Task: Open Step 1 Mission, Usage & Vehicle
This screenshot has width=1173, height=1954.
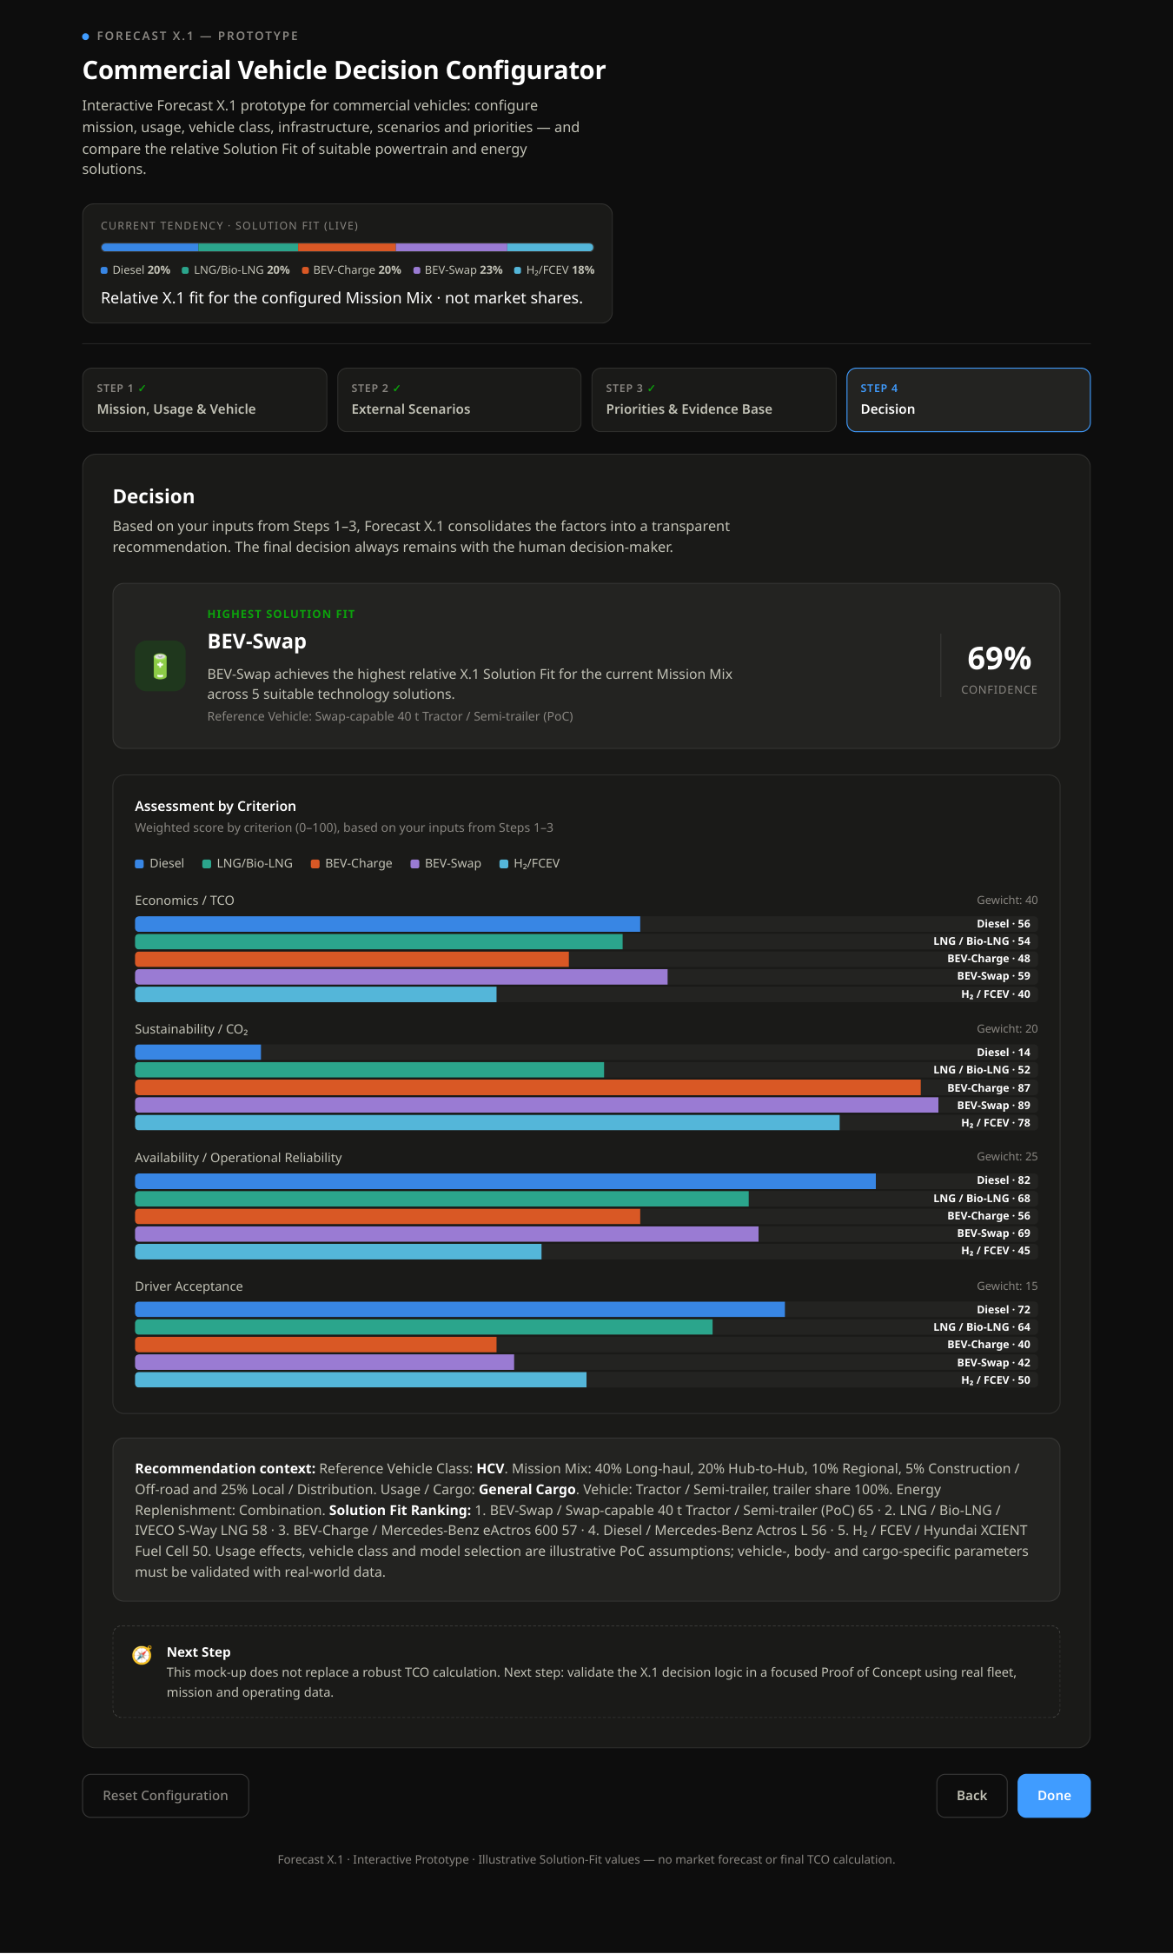Action: (204, 400)
